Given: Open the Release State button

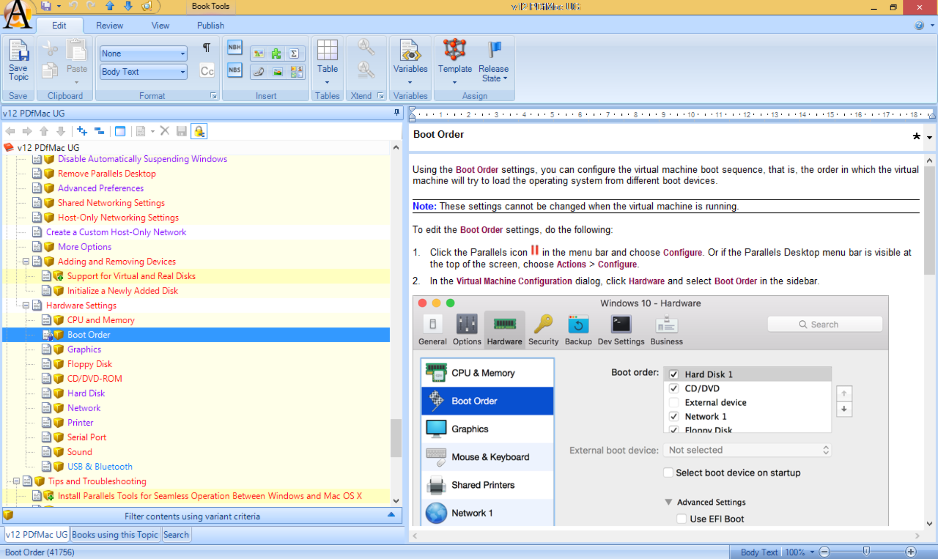Looking at the screenshot, I should click(493, 63).
